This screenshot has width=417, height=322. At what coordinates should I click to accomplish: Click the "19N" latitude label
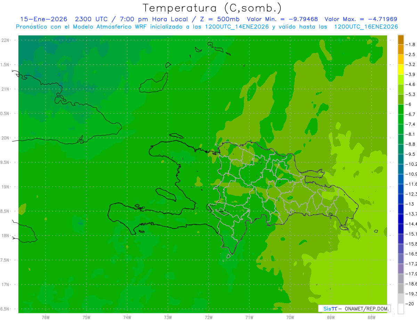coord(5,187)
